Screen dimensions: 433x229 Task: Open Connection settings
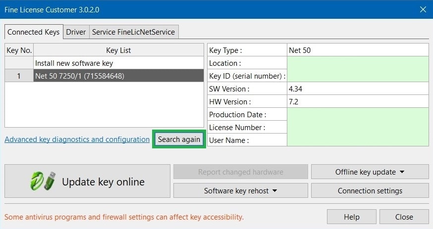pyautogui.click(x=370, y=191)
